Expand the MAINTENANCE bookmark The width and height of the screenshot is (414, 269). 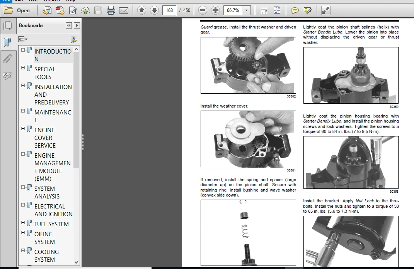pyautogui.click(x=23, y=111)
